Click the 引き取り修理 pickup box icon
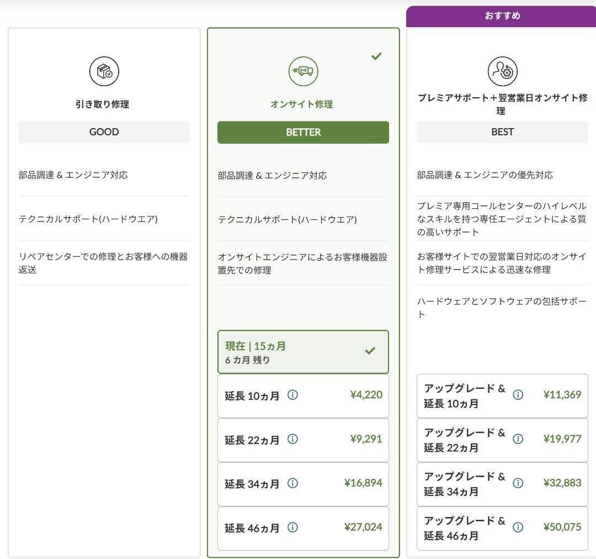Viewport: 596px width, 559px height. 103,71
